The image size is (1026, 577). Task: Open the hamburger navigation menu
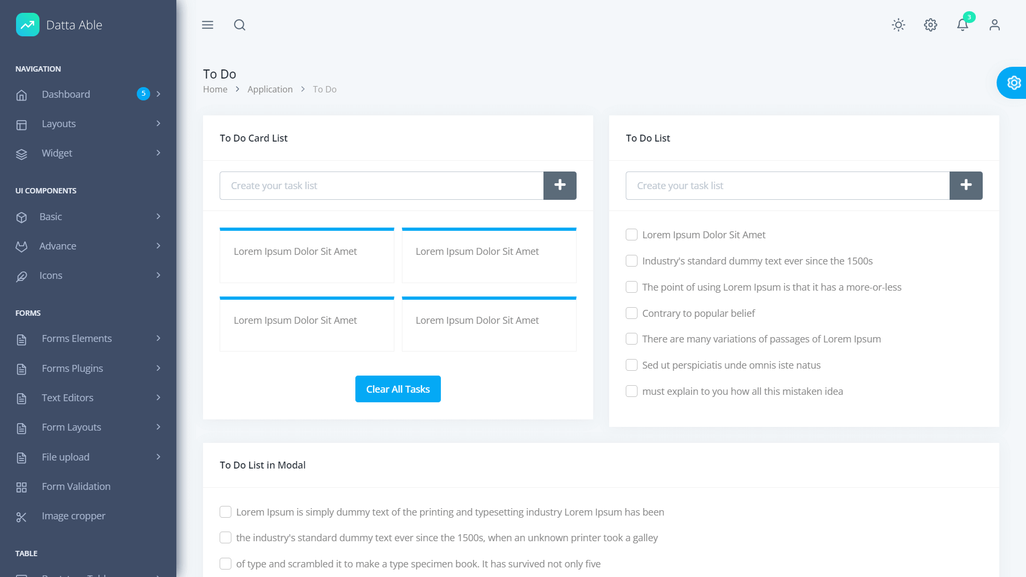(207, 25)
